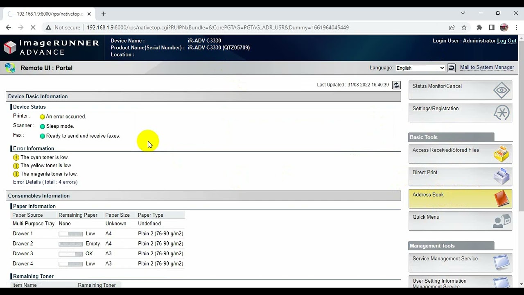Click the Remaining Toner section heading
The height and width of the screenshot is (295, 524).
tap(33, 276)
